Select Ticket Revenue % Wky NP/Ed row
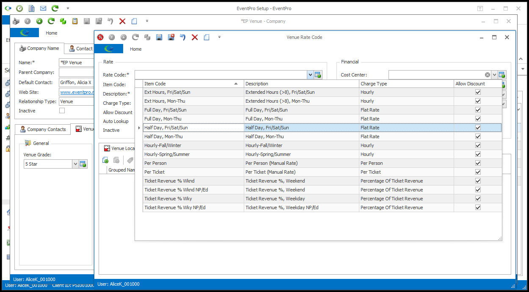Image resolution: width=529 pixels, height=292 pixels. click(x=322, y=207)
